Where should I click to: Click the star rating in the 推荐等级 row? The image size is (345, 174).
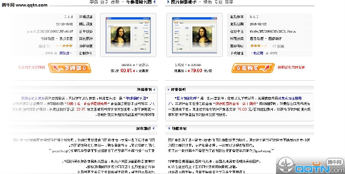click(x=258, y=46)
